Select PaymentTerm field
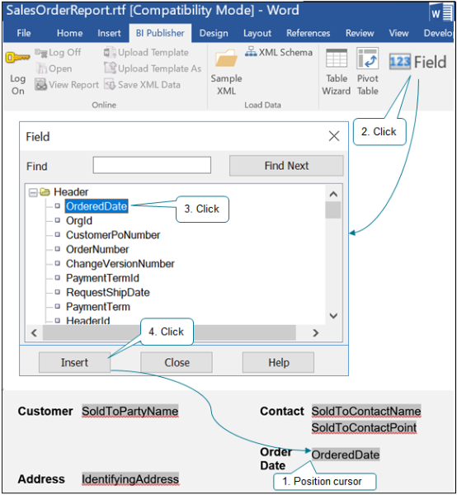Viewport: 457px width, 495px height. (x=98, y=307)
